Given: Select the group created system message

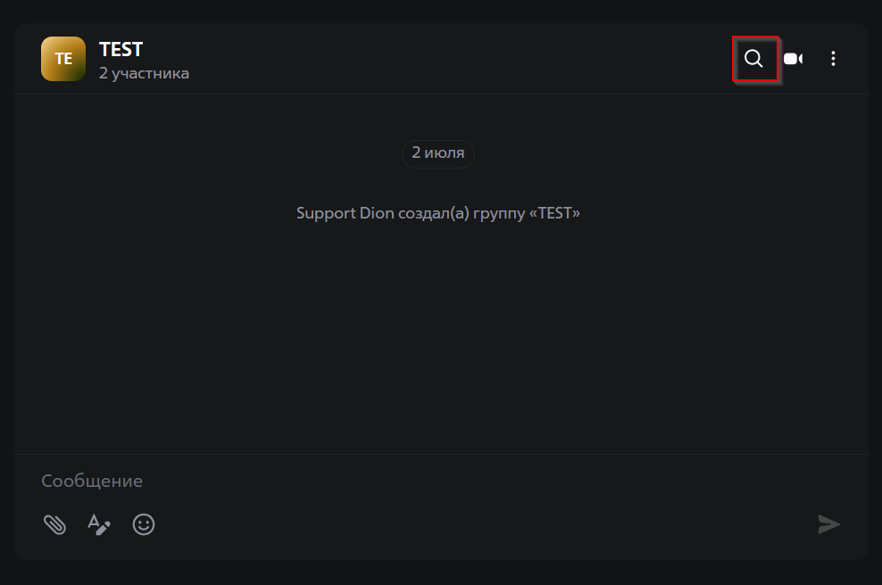Looking at the screenshot, I should coord(437,214).
